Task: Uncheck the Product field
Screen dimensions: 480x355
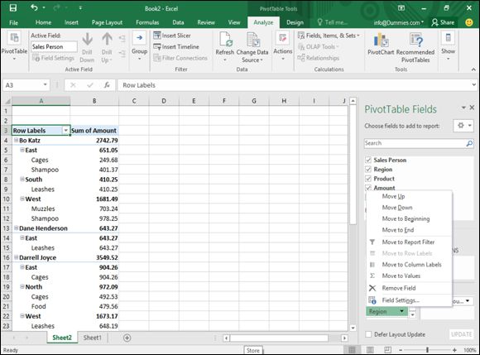Action: coord(368,179)
